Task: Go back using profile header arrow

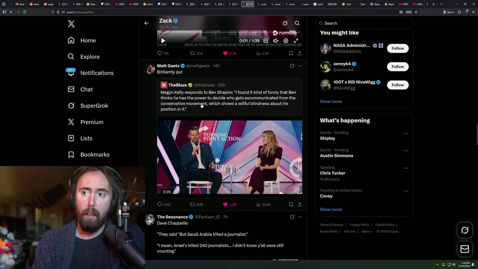Action: [146, 23]
